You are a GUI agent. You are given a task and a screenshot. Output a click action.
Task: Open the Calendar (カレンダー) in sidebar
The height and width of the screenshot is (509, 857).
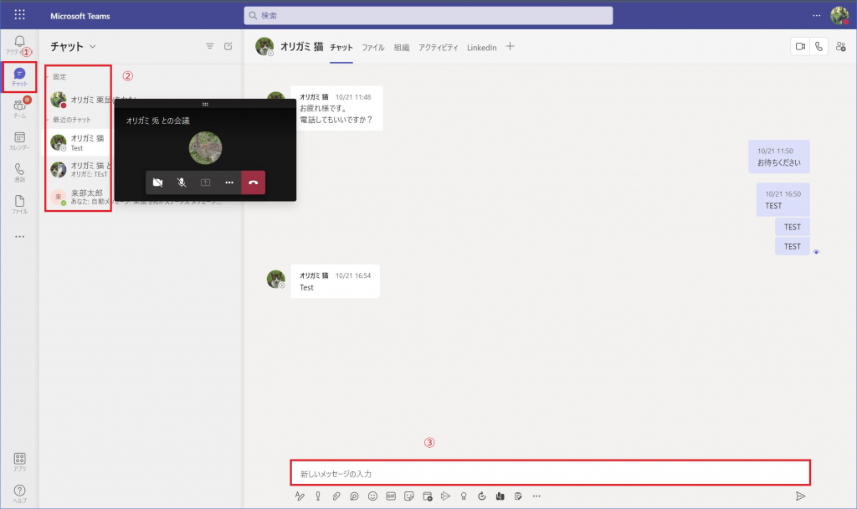(x=19, y=140)
